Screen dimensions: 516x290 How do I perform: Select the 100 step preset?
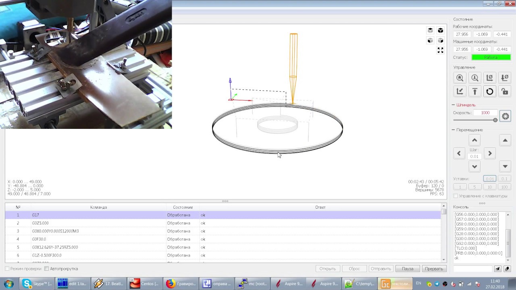point(504,187)
